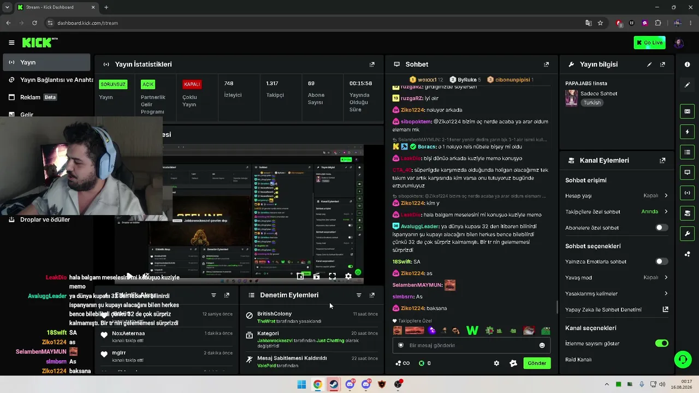699x393 pixels.
Task: Click the chat identity badge icon beside Gönder
Action: pos(513,363)
